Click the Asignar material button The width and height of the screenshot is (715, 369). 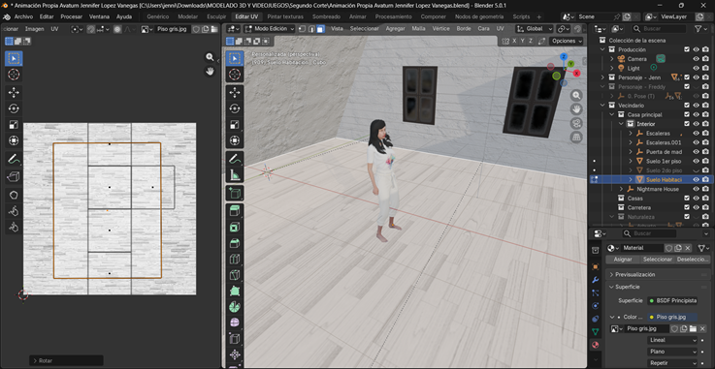tap(623, 260)
